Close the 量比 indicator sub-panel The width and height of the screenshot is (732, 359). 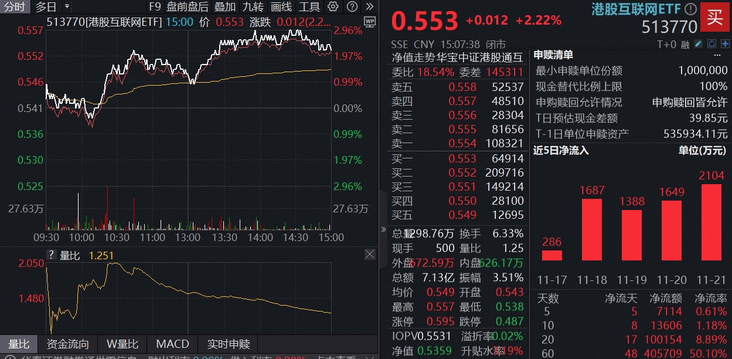point(370,255)
